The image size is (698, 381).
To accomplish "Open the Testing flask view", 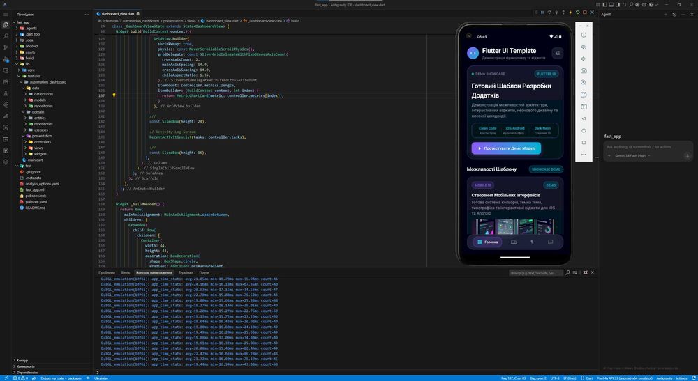I will 6,93.
